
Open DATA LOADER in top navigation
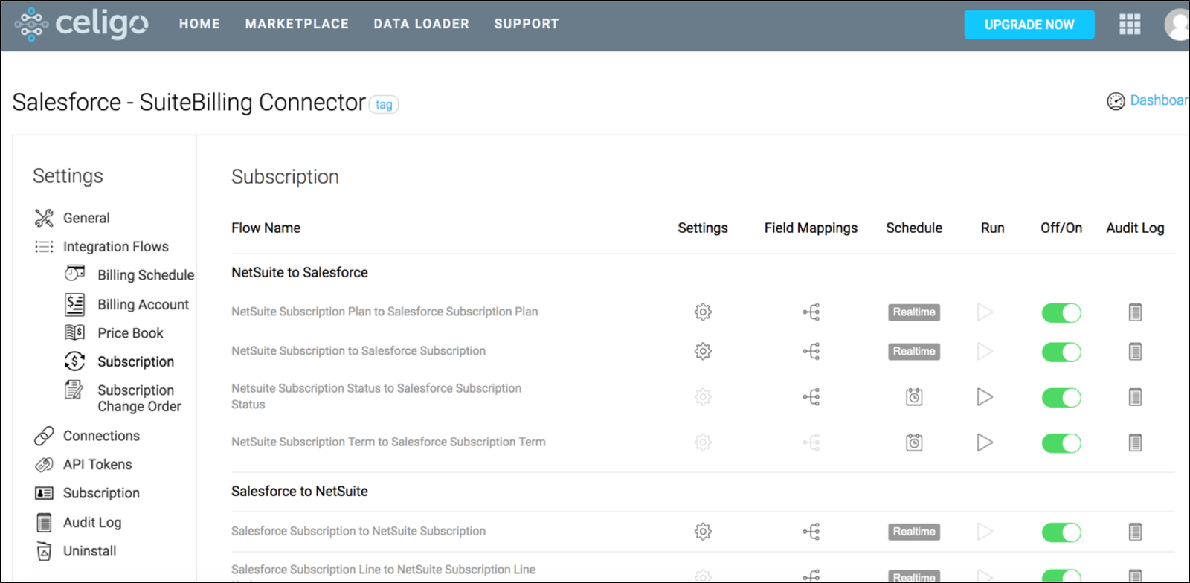[421, 24]
